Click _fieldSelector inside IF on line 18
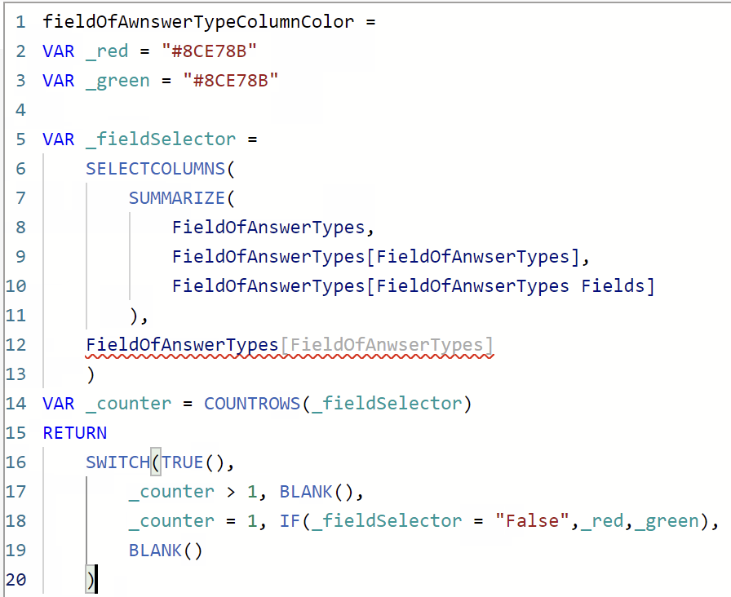 [387, 521]
